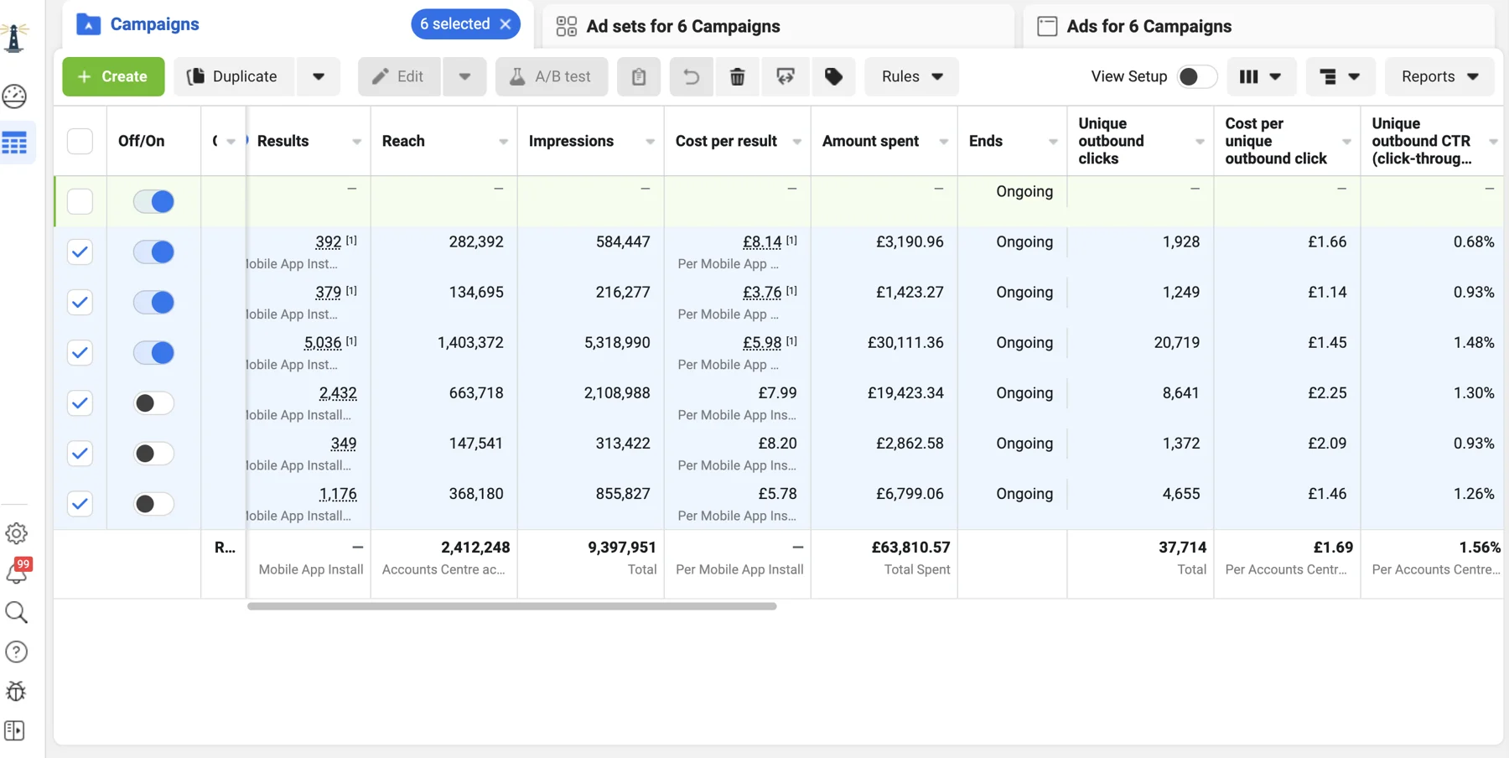
Task: Toggle the sidebar panel icon at bottom
Action: pos(15,730)
